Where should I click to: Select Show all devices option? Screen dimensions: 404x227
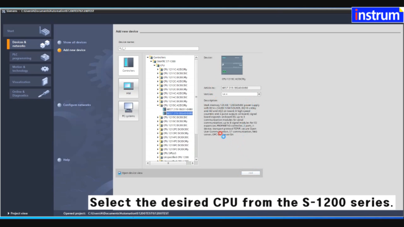click(74, 42)
